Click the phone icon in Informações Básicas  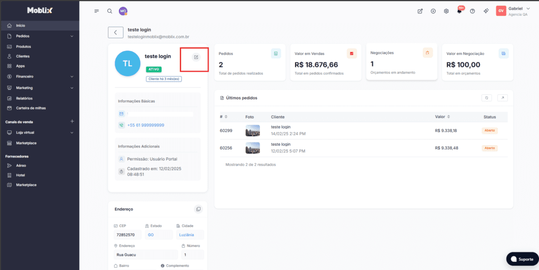122,125
